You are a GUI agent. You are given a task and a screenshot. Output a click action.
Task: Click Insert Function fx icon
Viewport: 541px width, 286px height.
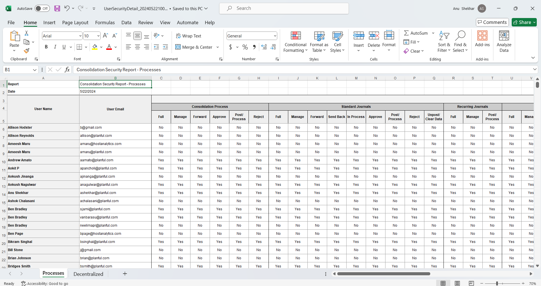click(67, 70)
